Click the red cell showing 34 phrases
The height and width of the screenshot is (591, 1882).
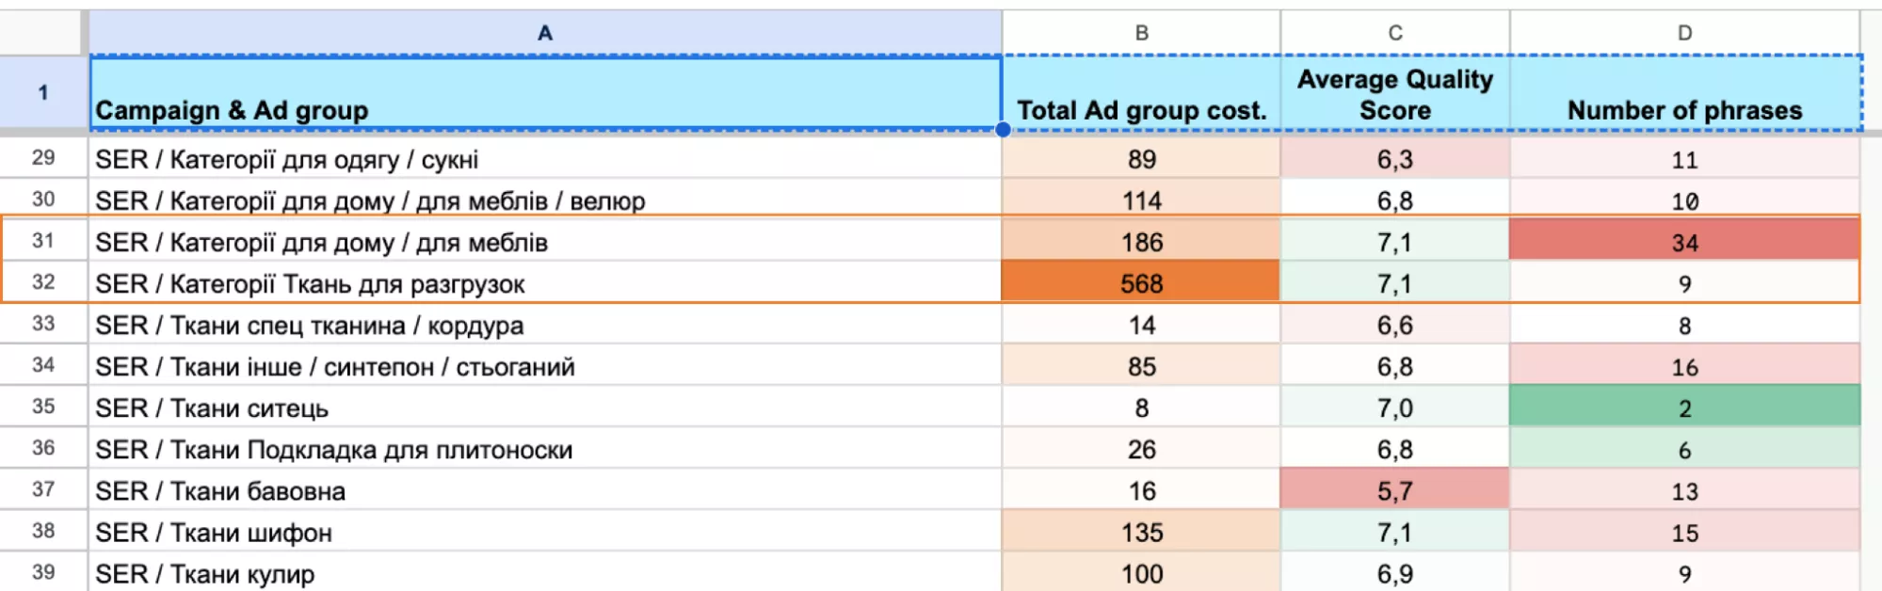click(1684, 241)
